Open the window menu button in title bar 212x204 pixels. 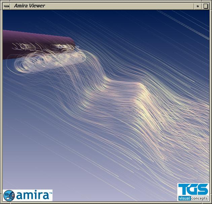click(6, 6)
